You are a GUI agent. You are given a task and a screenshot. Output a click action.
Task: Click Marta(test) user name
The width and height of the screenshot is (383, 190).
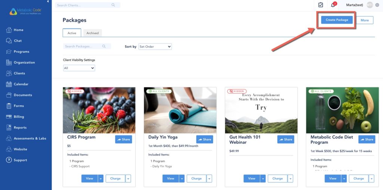click(x=355, y=5)
